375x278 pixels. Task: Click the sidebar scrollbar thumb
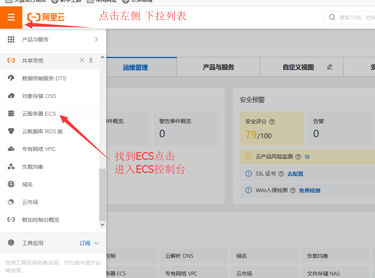pyautogui.click(x=102, y=195)
